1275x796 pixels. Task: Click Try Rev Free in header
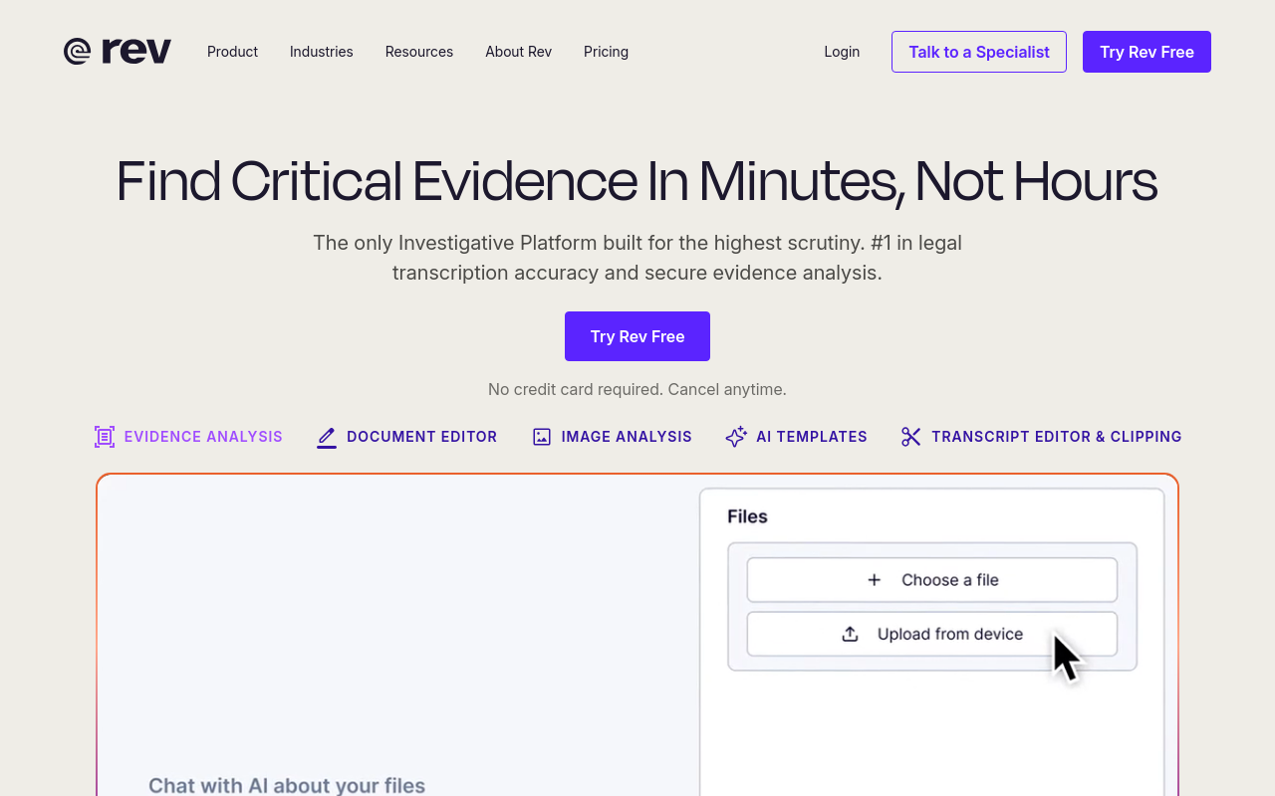tap(1147, 52)
